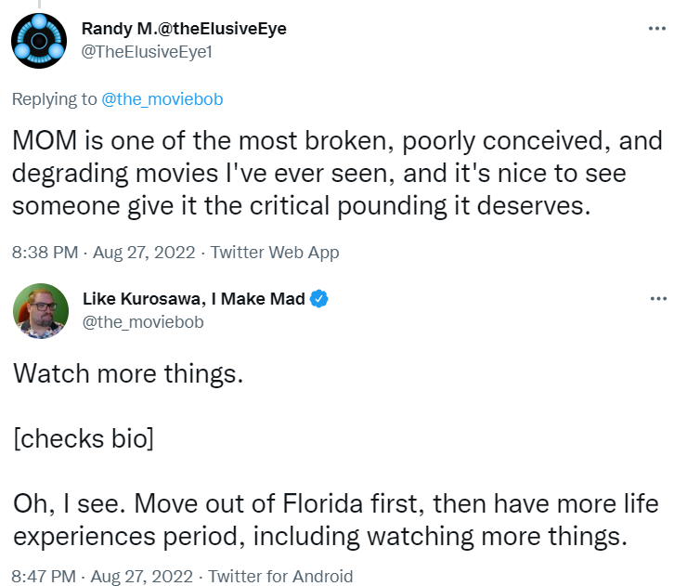This screenshot has width=687, height=586.
Task: Open Randy M.'s blue circular profile avatar
Action: pyautogui.click(x=39, y=40)
